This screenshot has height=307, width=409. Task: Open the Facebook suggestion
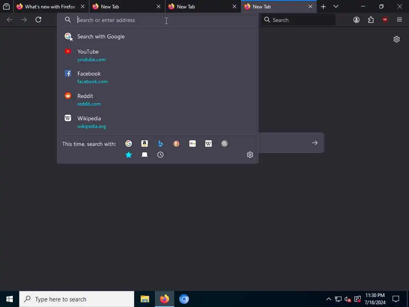tap(157, 77)
